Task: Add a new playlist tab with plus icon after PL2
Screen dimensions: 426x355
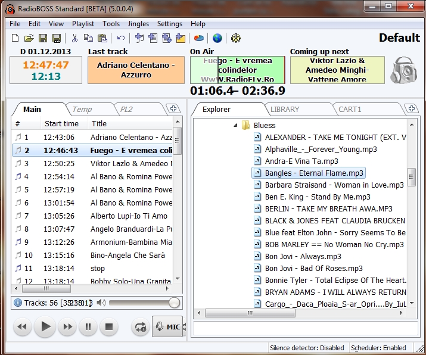Action: [x=173, y=108]
